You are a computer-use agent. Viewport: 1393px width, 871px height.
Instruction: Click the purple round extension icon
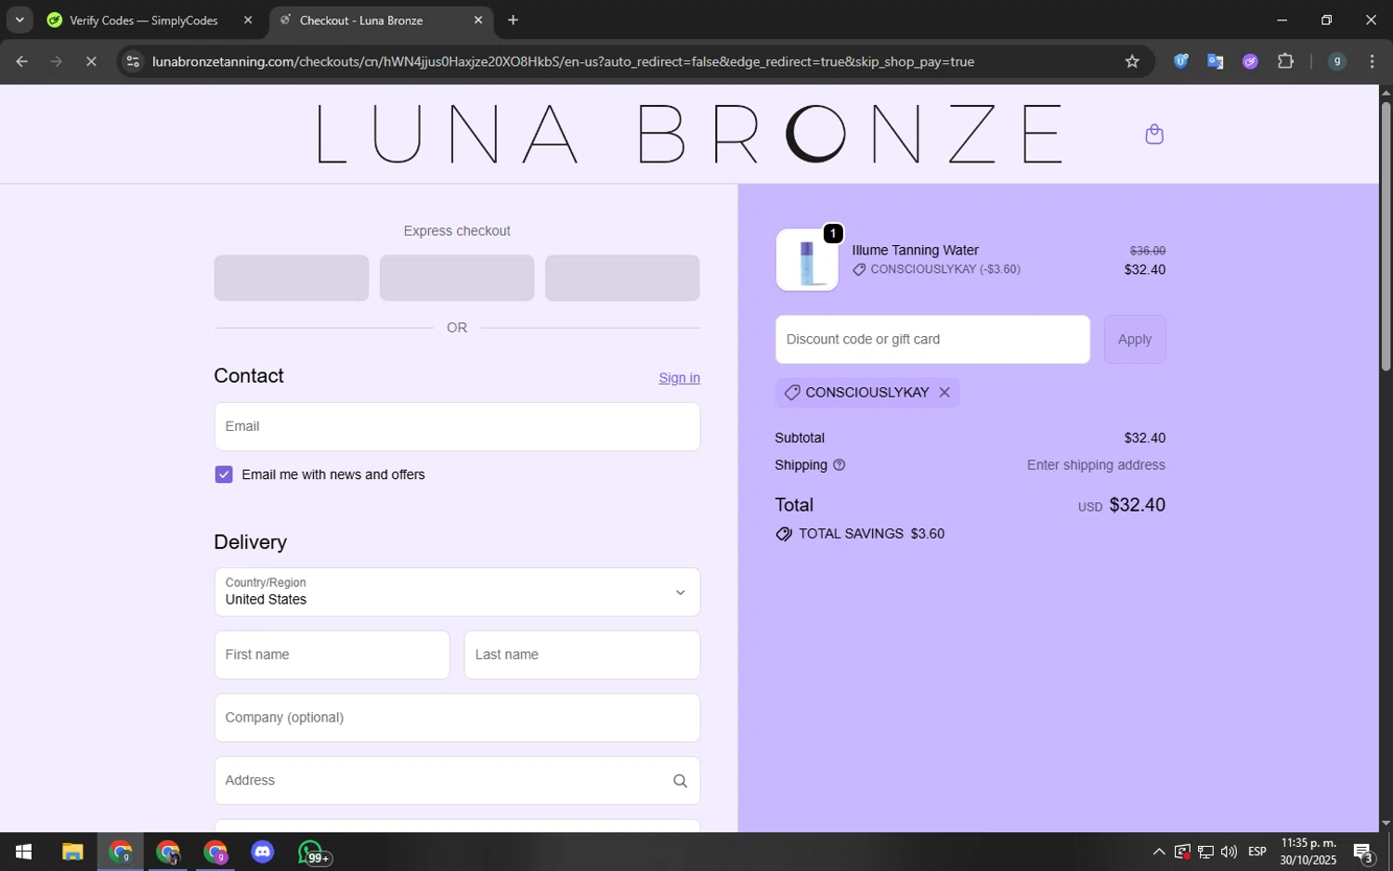(x=1250, y=61)
